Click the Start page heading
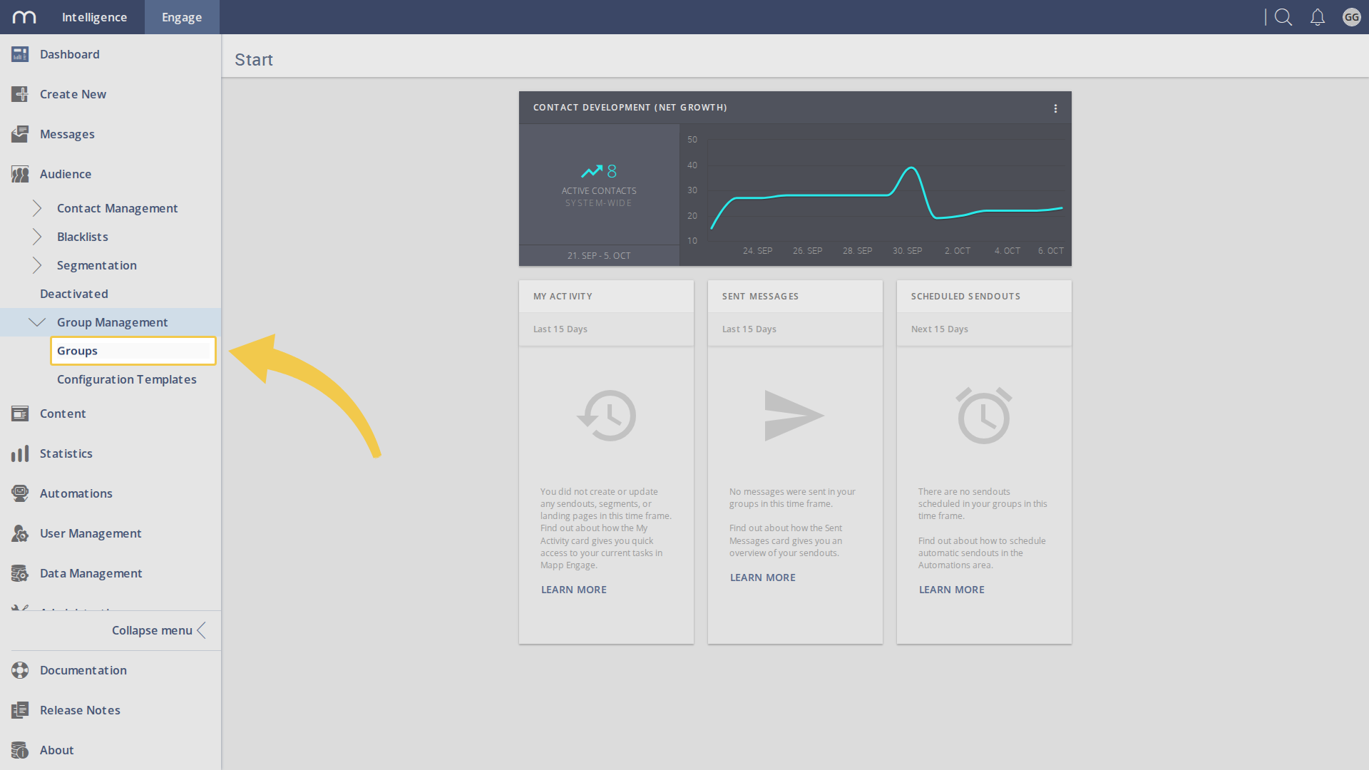The height and width of the screenshot is (770, 1369). [254, 60]
